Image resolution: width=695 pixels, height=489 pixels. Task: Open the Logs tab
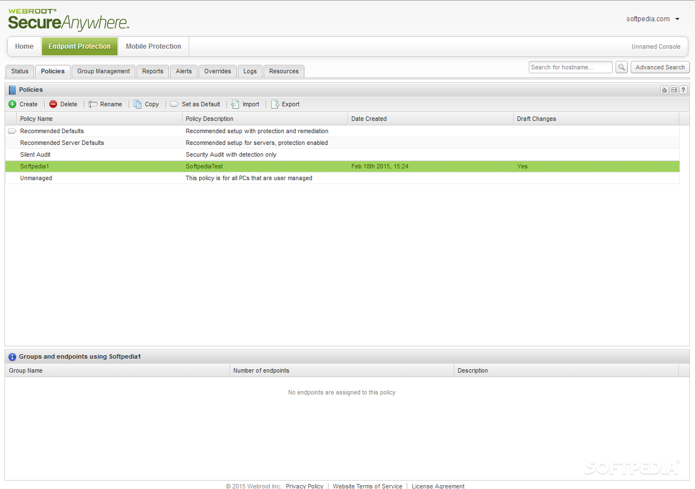(250, 71)
